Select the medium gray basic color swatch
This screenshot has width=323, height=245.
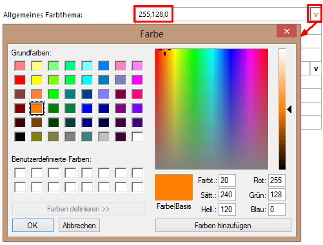70,137
